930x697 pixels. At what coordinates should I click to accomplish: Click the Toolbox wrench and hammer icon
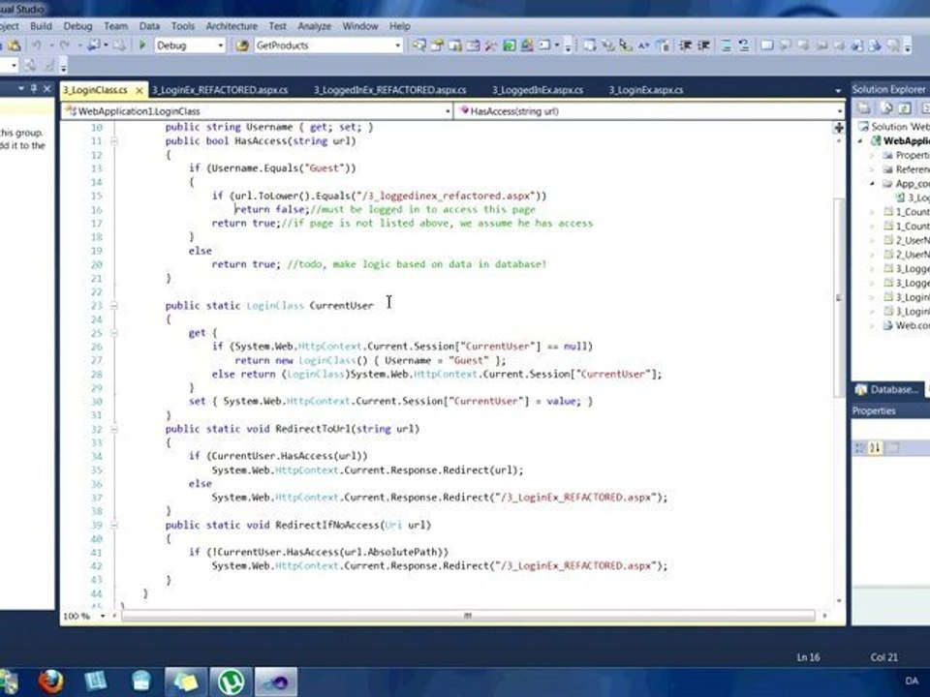tap(490, 45)
